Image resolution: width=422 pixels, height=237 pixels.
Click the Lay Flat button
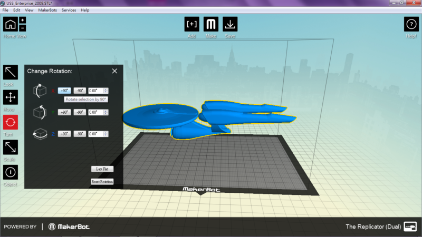102,169
